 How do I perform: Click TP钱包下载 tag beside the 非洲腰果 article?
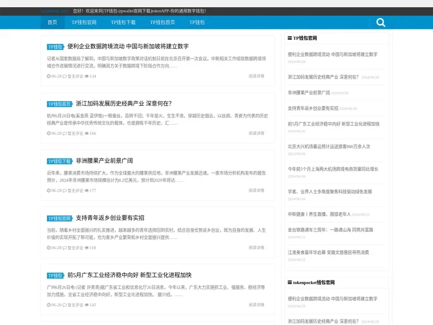pyautogui.click(x=60, y=161)
